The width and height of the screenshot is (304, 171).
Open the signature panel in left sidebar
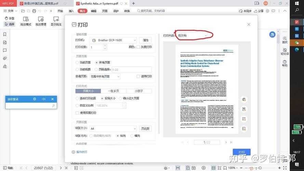coord(5,66)
